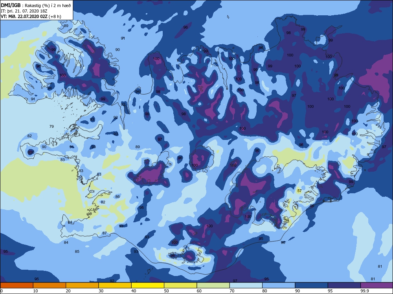
Task: Click the '57' humidity value on the map
Action: tap(299, 191)
